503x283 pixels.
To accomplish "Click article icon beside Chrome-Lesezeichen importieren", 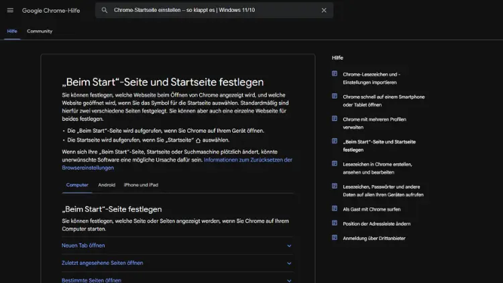I will click(x=335, y=74).
